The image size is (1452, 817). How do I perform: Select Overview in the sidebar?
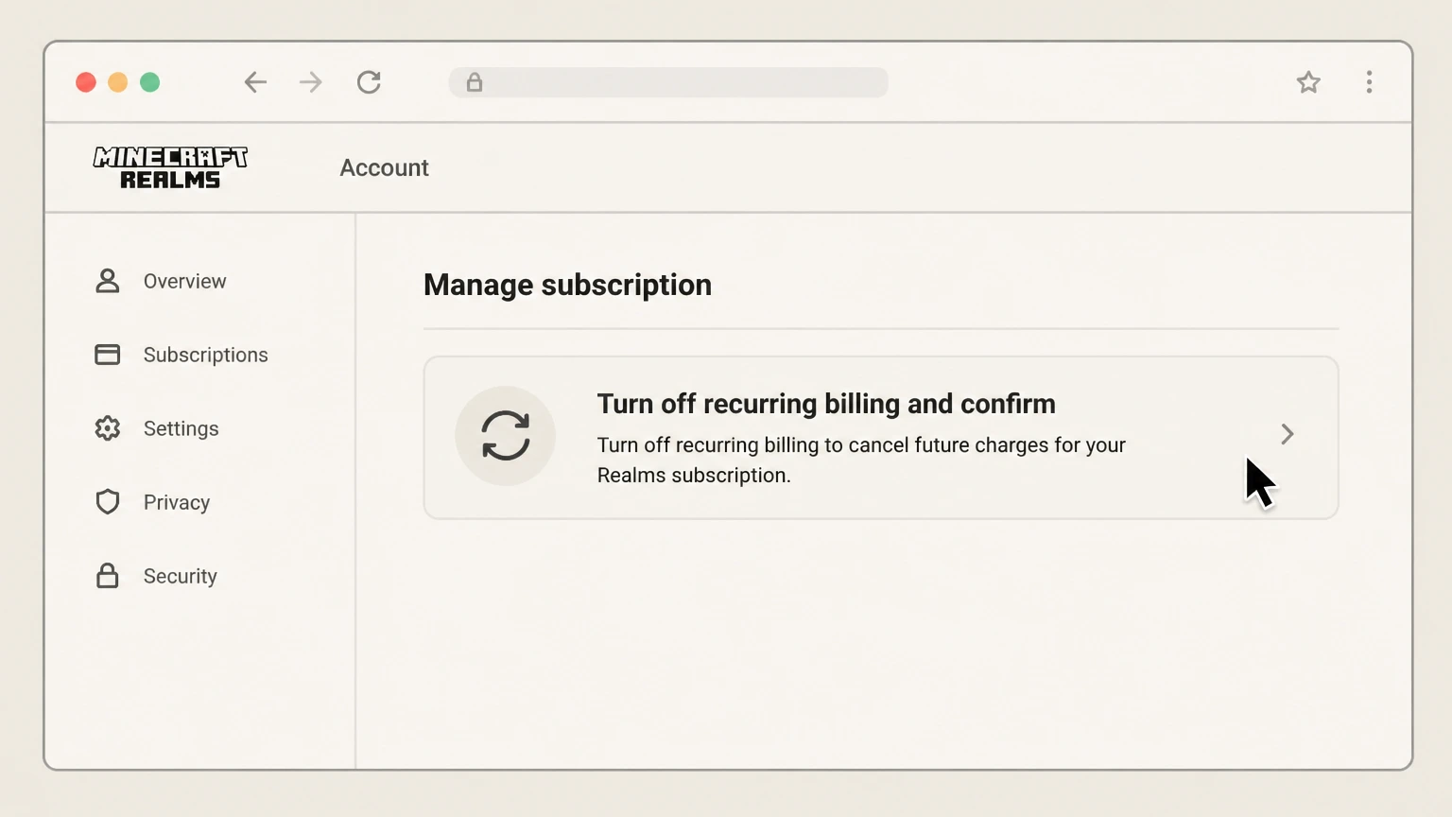point(184,281)
